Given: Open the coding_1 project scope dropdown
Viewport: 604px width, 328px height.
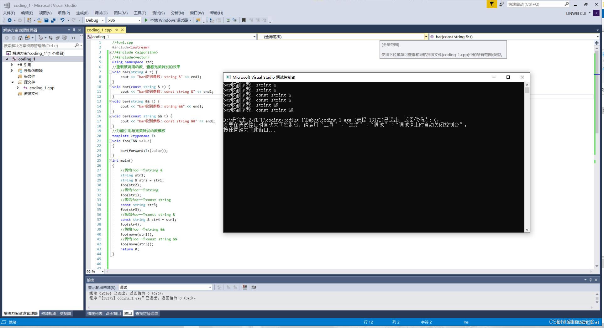Looking at the screenshot, I should click(x=171, y=37).
